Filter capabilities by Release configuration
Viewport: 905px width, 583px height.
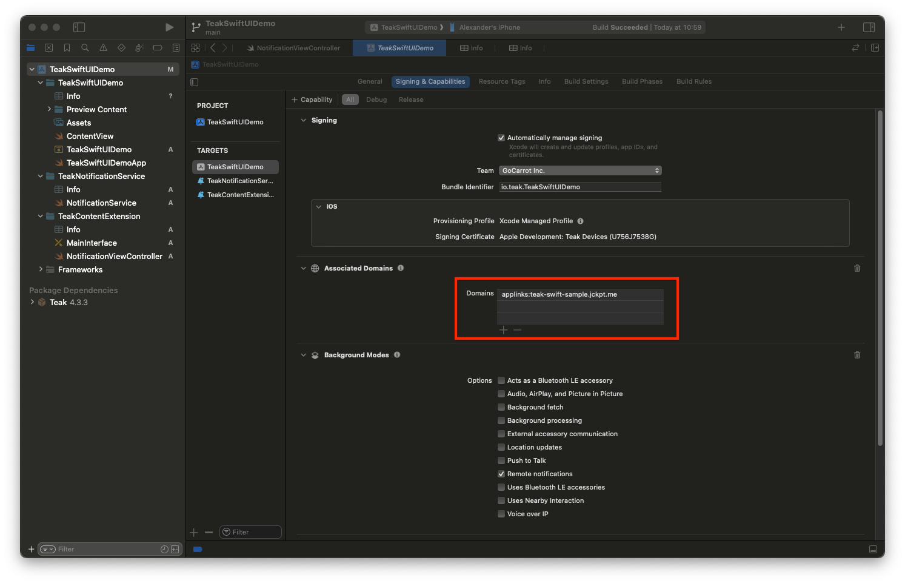pos(411,99)
